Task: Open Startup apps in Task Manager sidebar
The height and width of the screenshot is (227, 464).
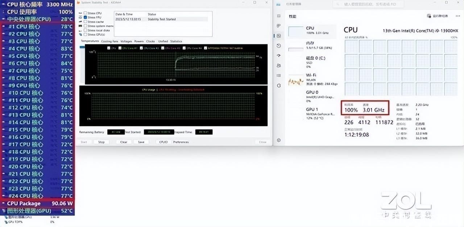Action: 278,56
